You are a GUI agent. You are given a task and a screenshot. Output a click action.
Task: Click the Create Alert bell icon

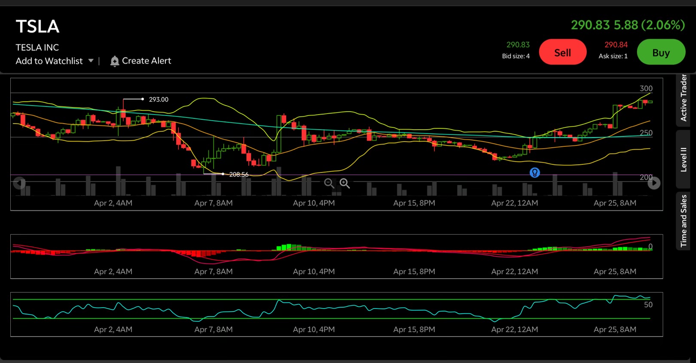pos(114,61)
